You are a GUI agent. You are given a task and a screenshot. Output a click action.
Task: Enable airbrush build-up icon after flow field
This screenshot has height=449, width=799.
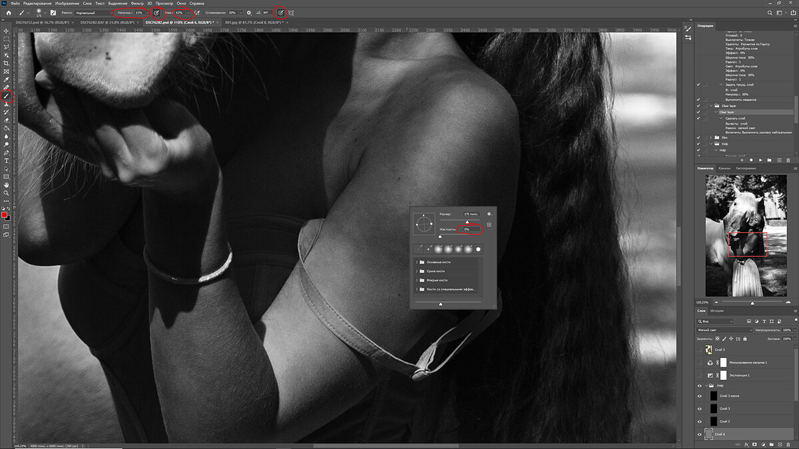pos(197,12)
